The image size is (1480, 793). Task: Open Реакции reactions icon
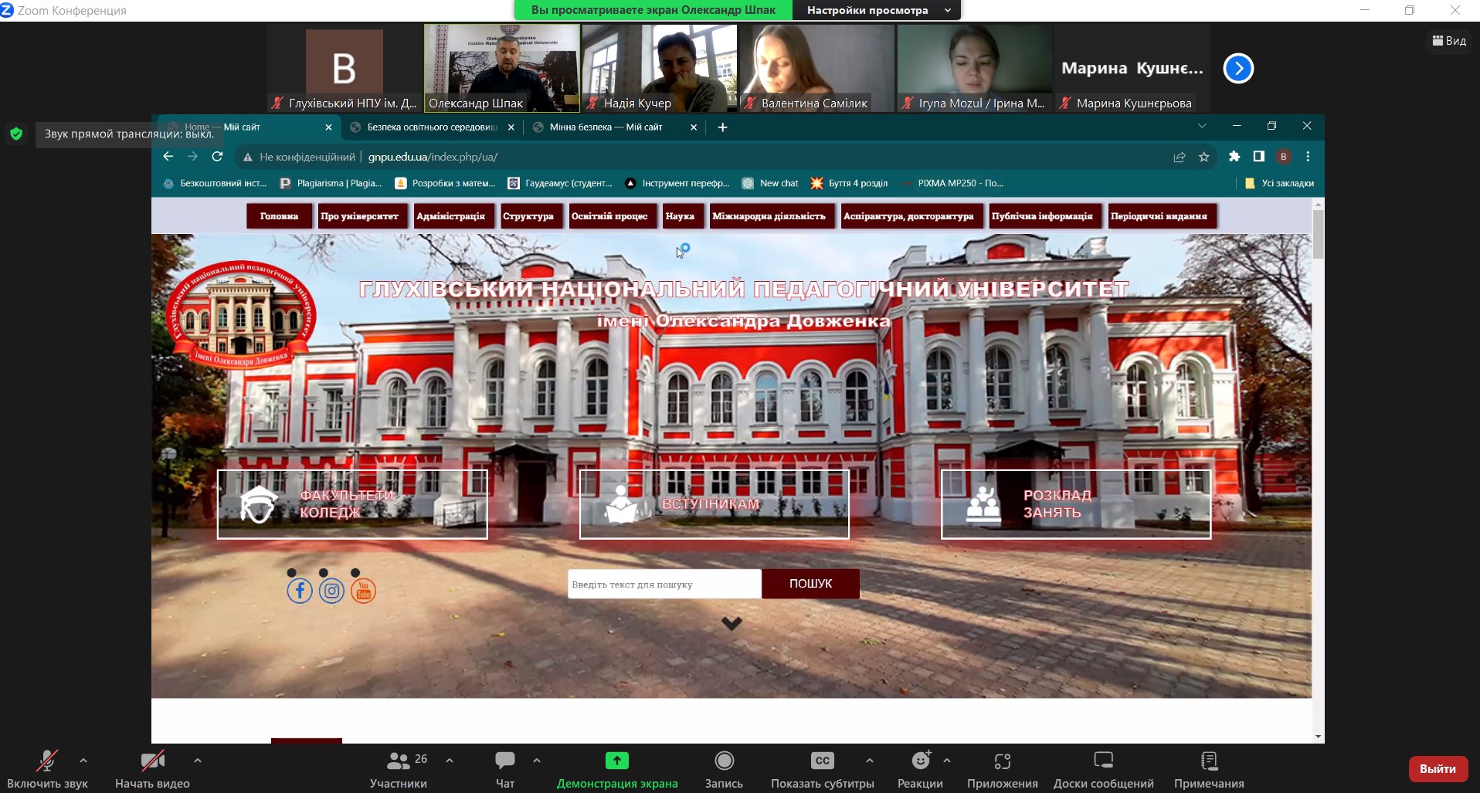pyautogui.click(x=921, y=761)
